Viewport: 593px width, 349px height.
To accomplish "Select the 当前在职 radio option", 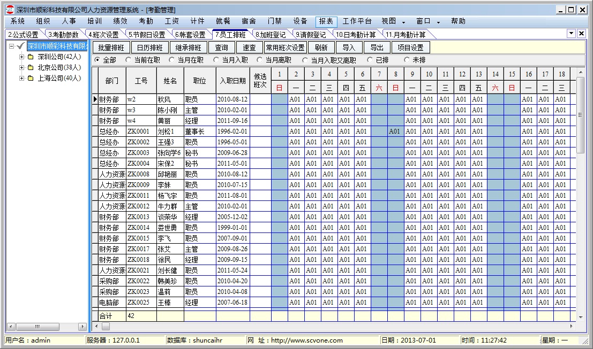I will (129, 60).
